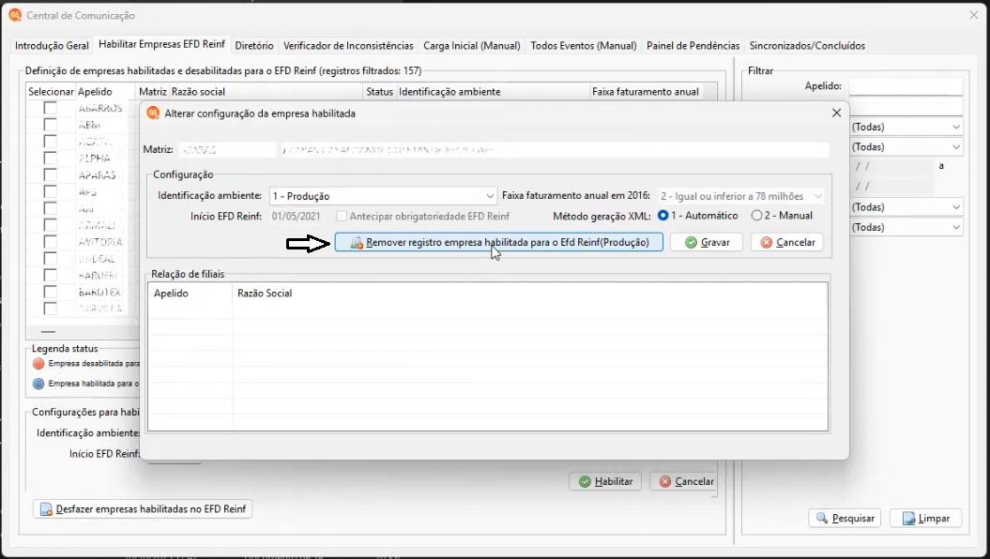Click Desfazer empresas habilitadas document icon
Image resolution: width=990 pixels, height=559 pixels.
tap(46, 509)
